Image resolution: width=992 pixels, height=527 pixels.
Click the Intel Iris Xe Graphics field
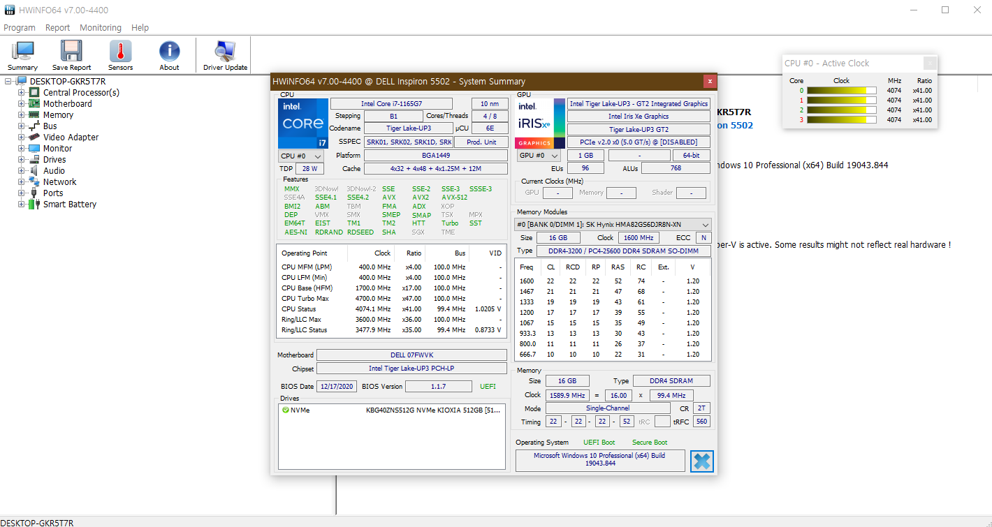639,117
